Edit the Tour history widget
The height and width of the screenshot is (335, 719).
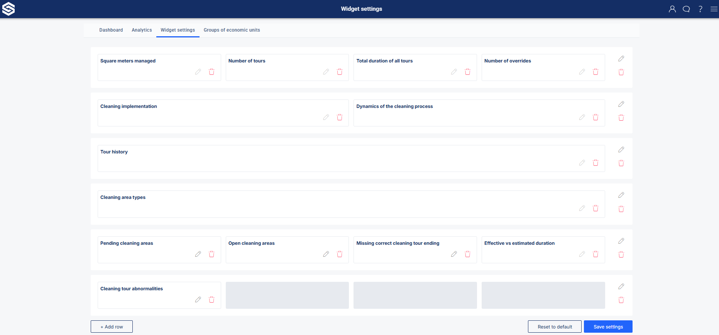coord(582,163)
